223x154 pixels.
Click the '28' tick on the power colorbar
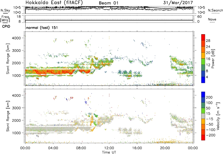point(208,41)
